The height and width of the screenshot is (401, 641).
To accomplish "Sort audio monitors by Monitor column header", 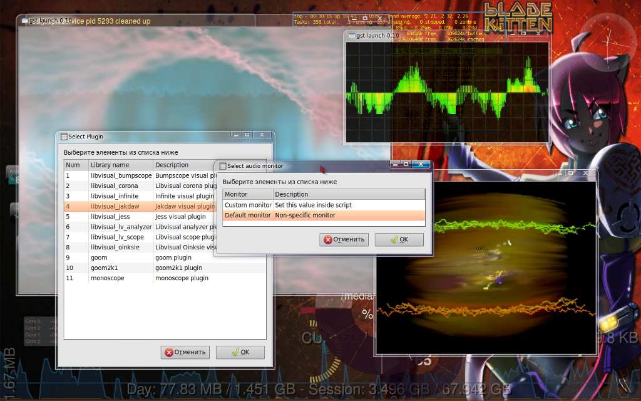I will (248, 194).
